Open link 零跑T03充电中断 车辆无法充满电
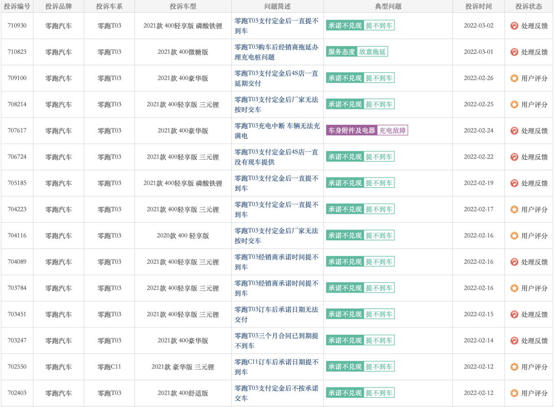The height and width of the screenshot is (407, 554). coord(277,131)
